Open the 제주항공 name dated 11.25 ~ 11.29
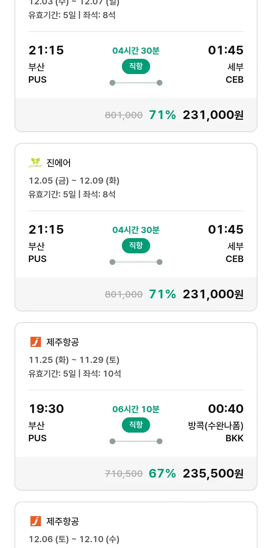This screenshot has width=272, height=548. click(x=63, y=342)
